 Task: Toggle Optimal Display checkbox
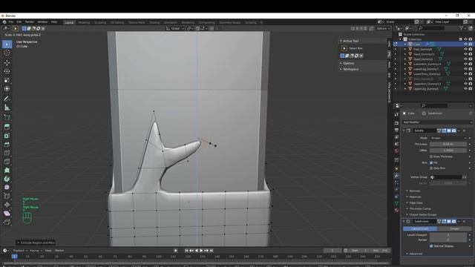431,246
